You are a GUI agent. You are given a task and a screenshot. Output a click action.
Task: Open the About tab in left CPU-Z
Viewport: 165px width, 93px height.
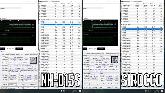coord(35,54)
